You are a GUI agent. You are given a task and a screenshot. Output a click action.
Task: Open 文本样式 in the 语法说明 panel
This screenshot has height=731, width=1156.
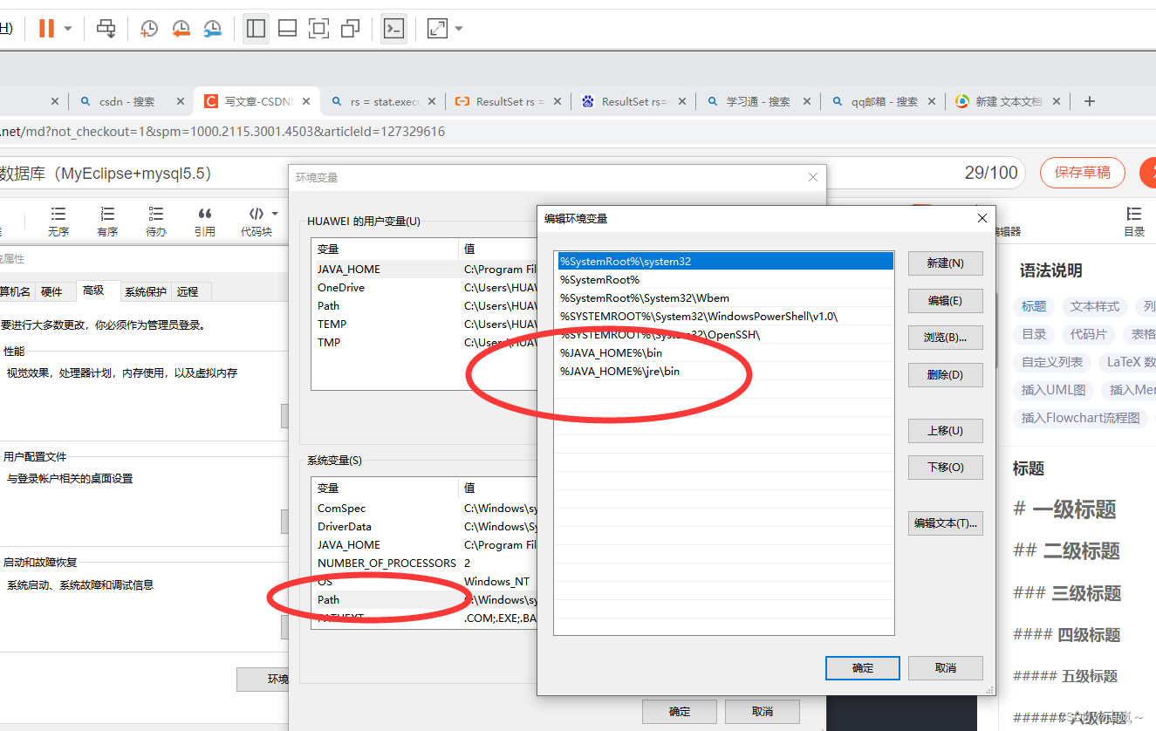point(1093,306)
